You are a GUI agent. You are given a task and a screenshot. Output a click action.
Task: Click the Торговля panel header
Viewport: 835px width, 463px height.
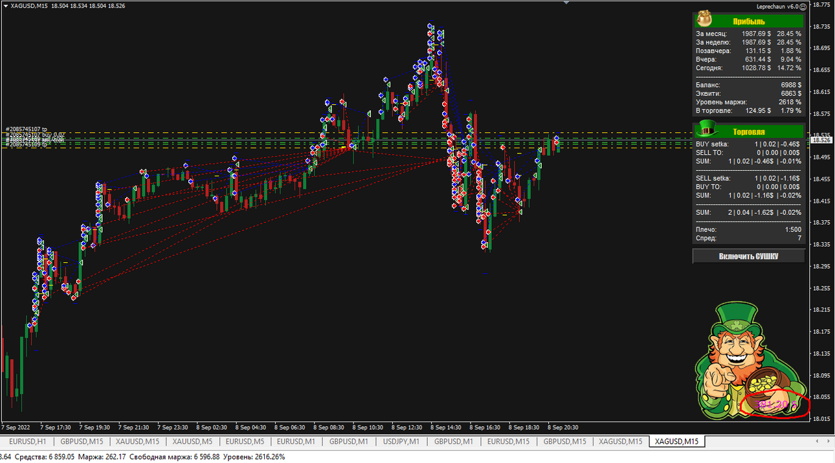pyautogui.click(x=748, y=131)
